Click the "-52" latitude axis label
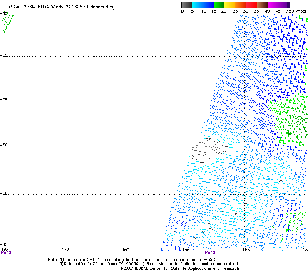Image resolution: width=308 pixels, height=271 pixels. click(x=4, y=55)
